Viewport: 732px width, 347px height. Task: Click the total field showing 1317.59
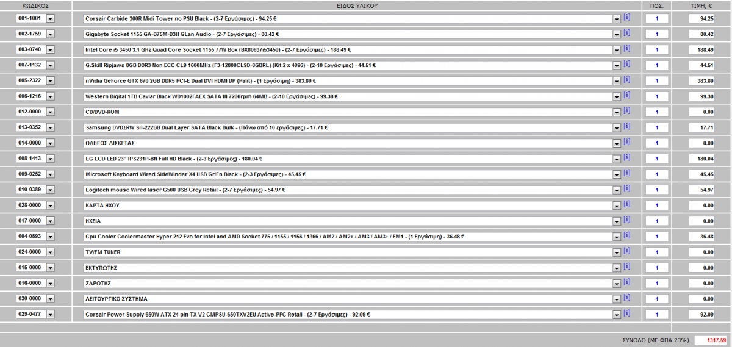click(x=711, y=340)
